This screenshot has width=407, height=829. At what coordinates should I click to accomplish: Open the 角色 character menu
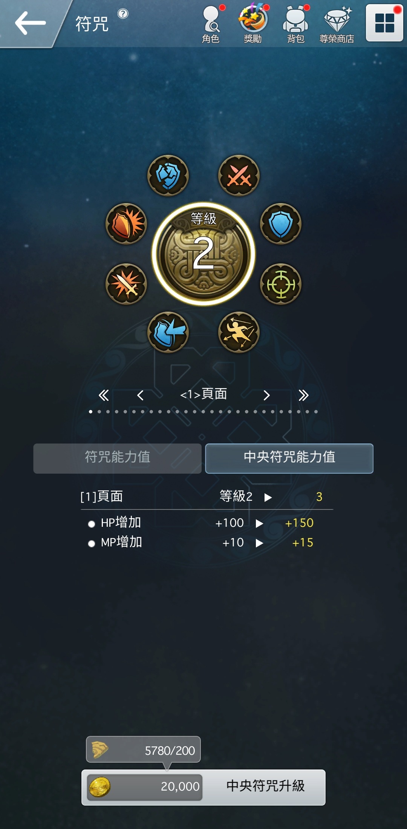211,24
